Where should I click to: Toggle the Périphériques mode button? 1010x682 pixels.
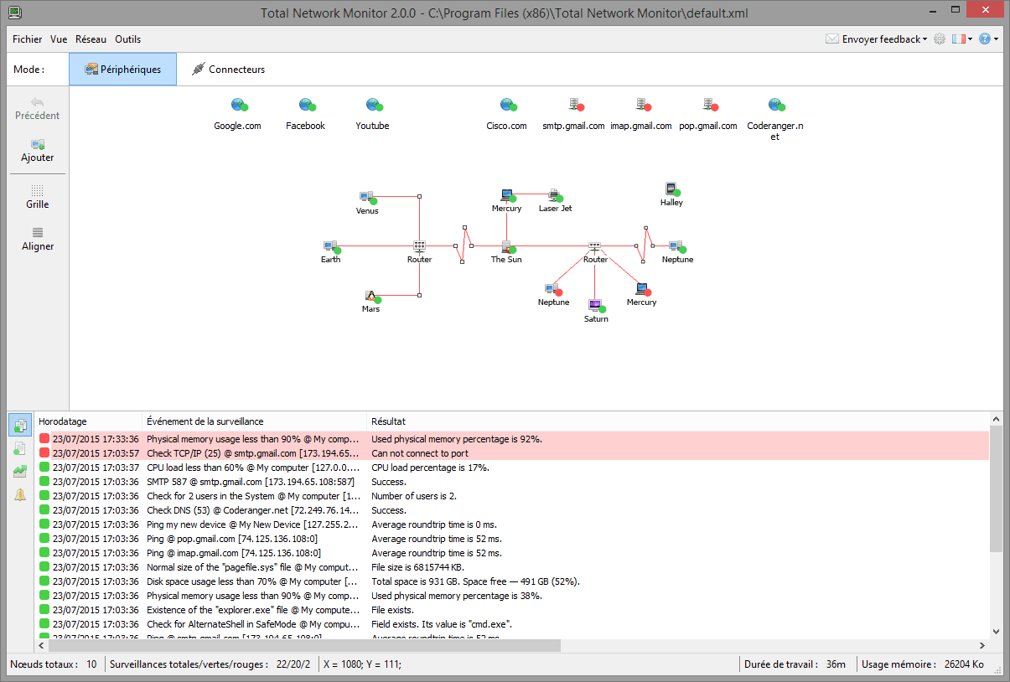point(122,70)
